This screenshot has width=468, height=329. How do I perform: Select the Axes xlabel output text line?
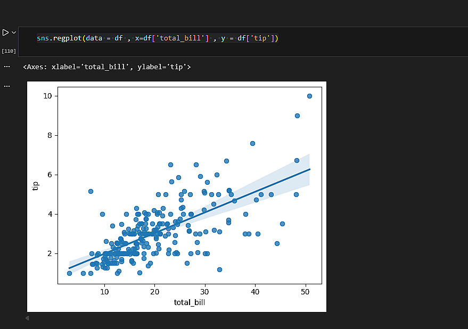tap(106, 67)
